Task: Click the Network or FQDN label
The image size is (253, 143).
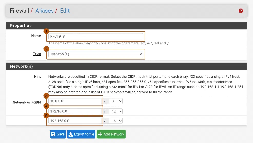Action: click(27, 102)
